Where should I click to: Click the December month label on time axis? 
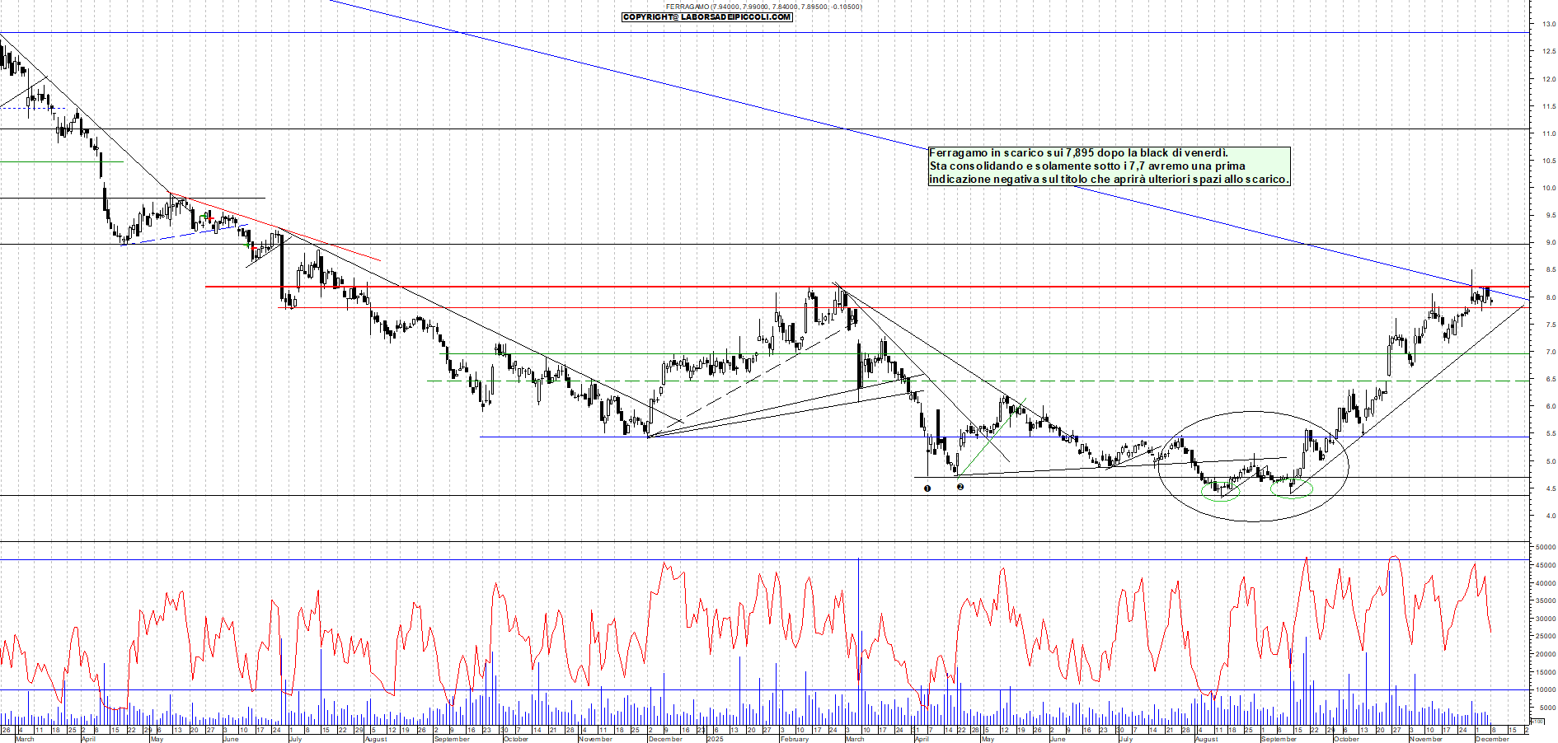click(1492, 739)
